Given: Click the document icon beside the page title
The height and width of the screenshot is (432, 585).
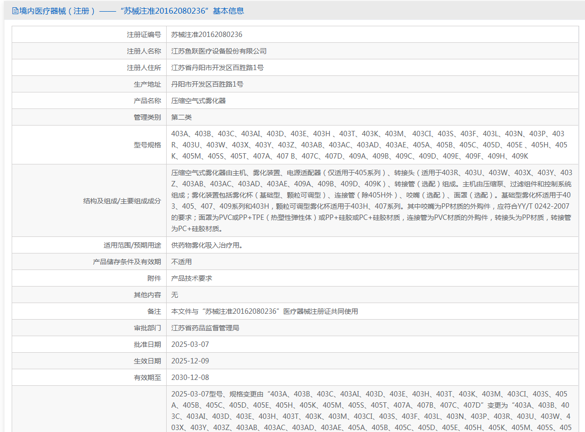Looking at the screenshot, I should coord(15,11).
